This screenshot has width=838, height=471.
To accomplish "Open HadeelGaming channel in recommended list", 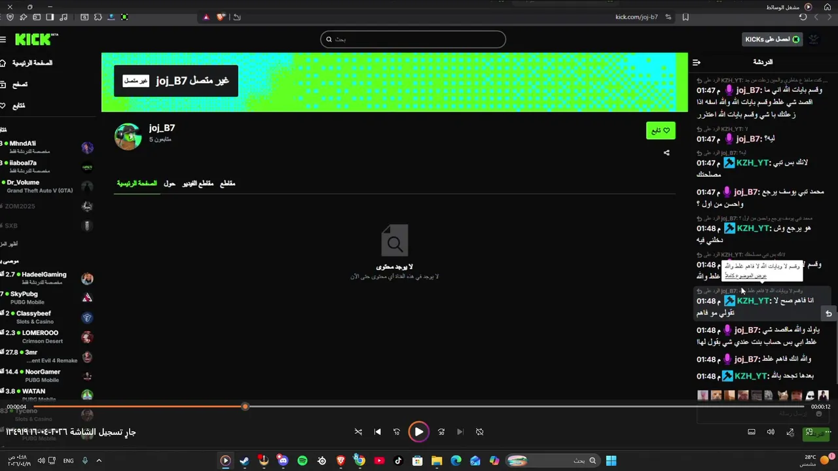I will point(46,278).
